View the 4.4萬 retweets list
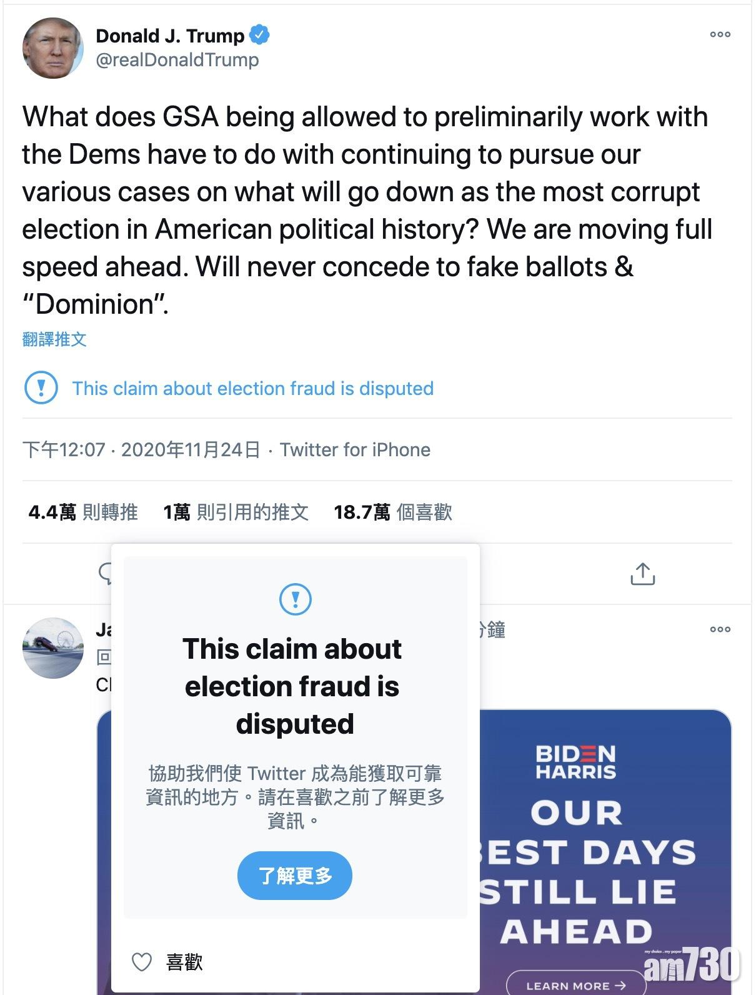This screenshot has height=995, width=756. point(83,512)
